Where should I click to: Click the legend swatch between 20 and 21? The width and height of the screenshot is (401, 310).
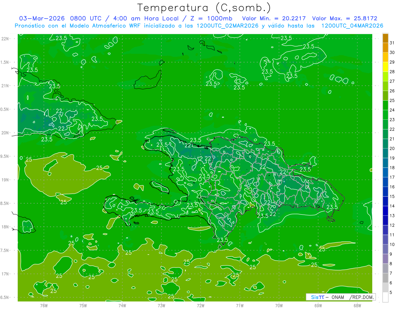click(x=385, y=144)
